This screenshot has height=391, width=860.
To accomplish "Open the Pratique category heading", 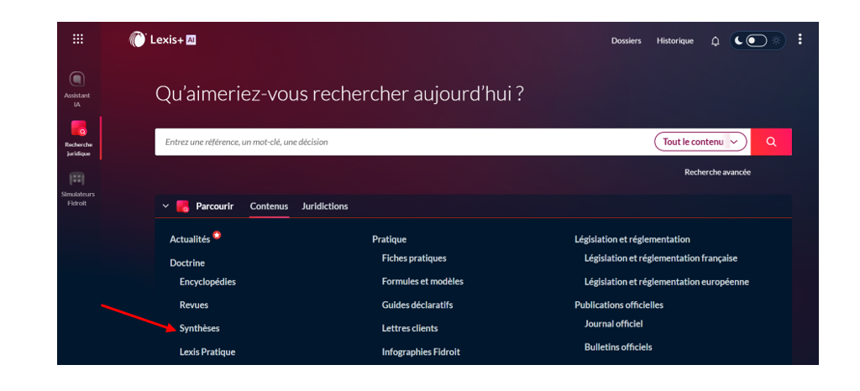I will click(x=390, y=239).
